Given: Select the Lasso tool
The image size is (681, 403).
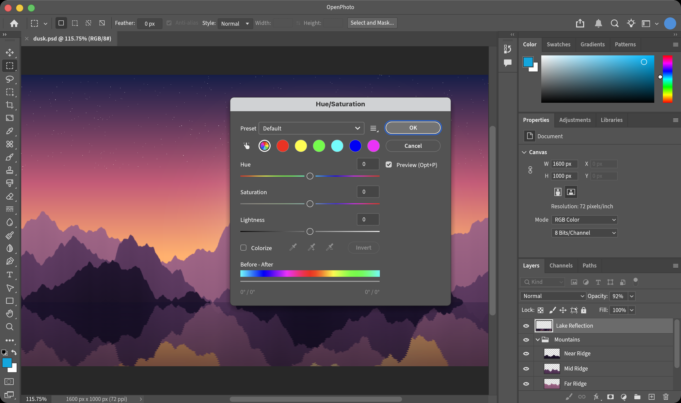Looking at the screenshot, I should 10,79.
